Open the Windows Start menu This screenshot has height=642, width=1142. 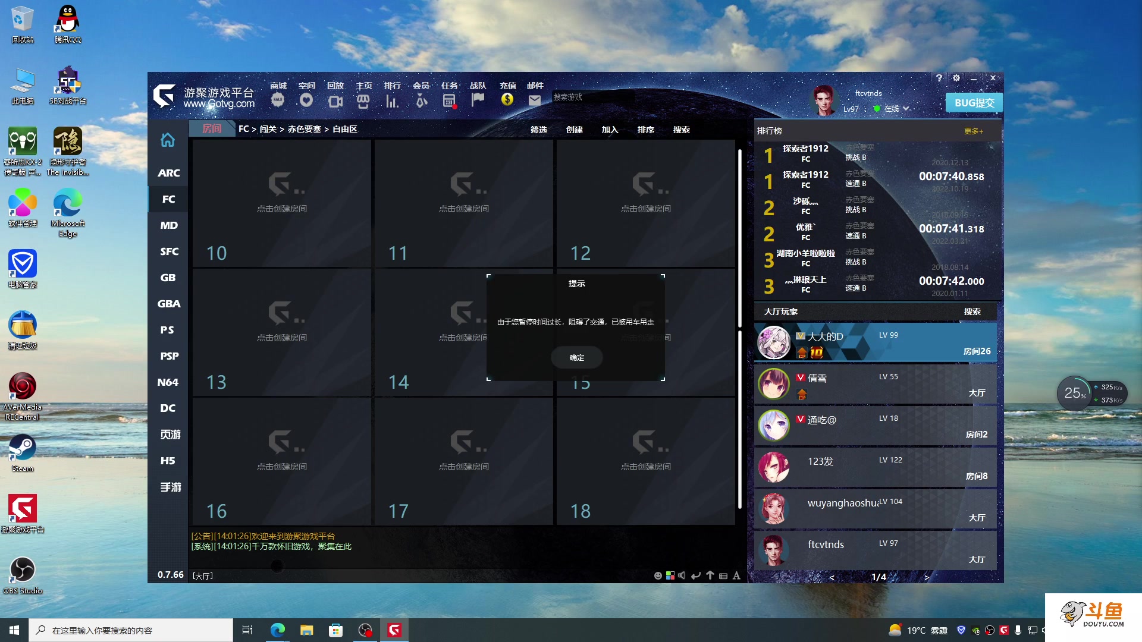[14, 630]
